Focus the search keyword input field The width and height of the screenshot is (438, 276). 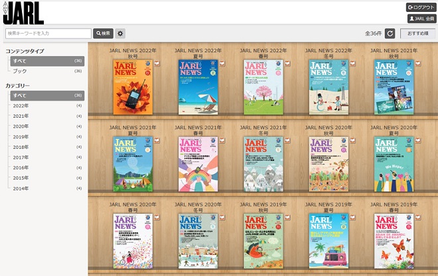tap(48, 33)
